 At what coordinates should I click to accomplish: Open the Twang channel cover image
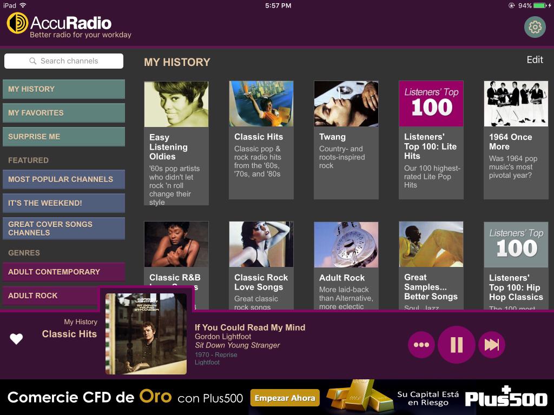[x=346, y=104]
